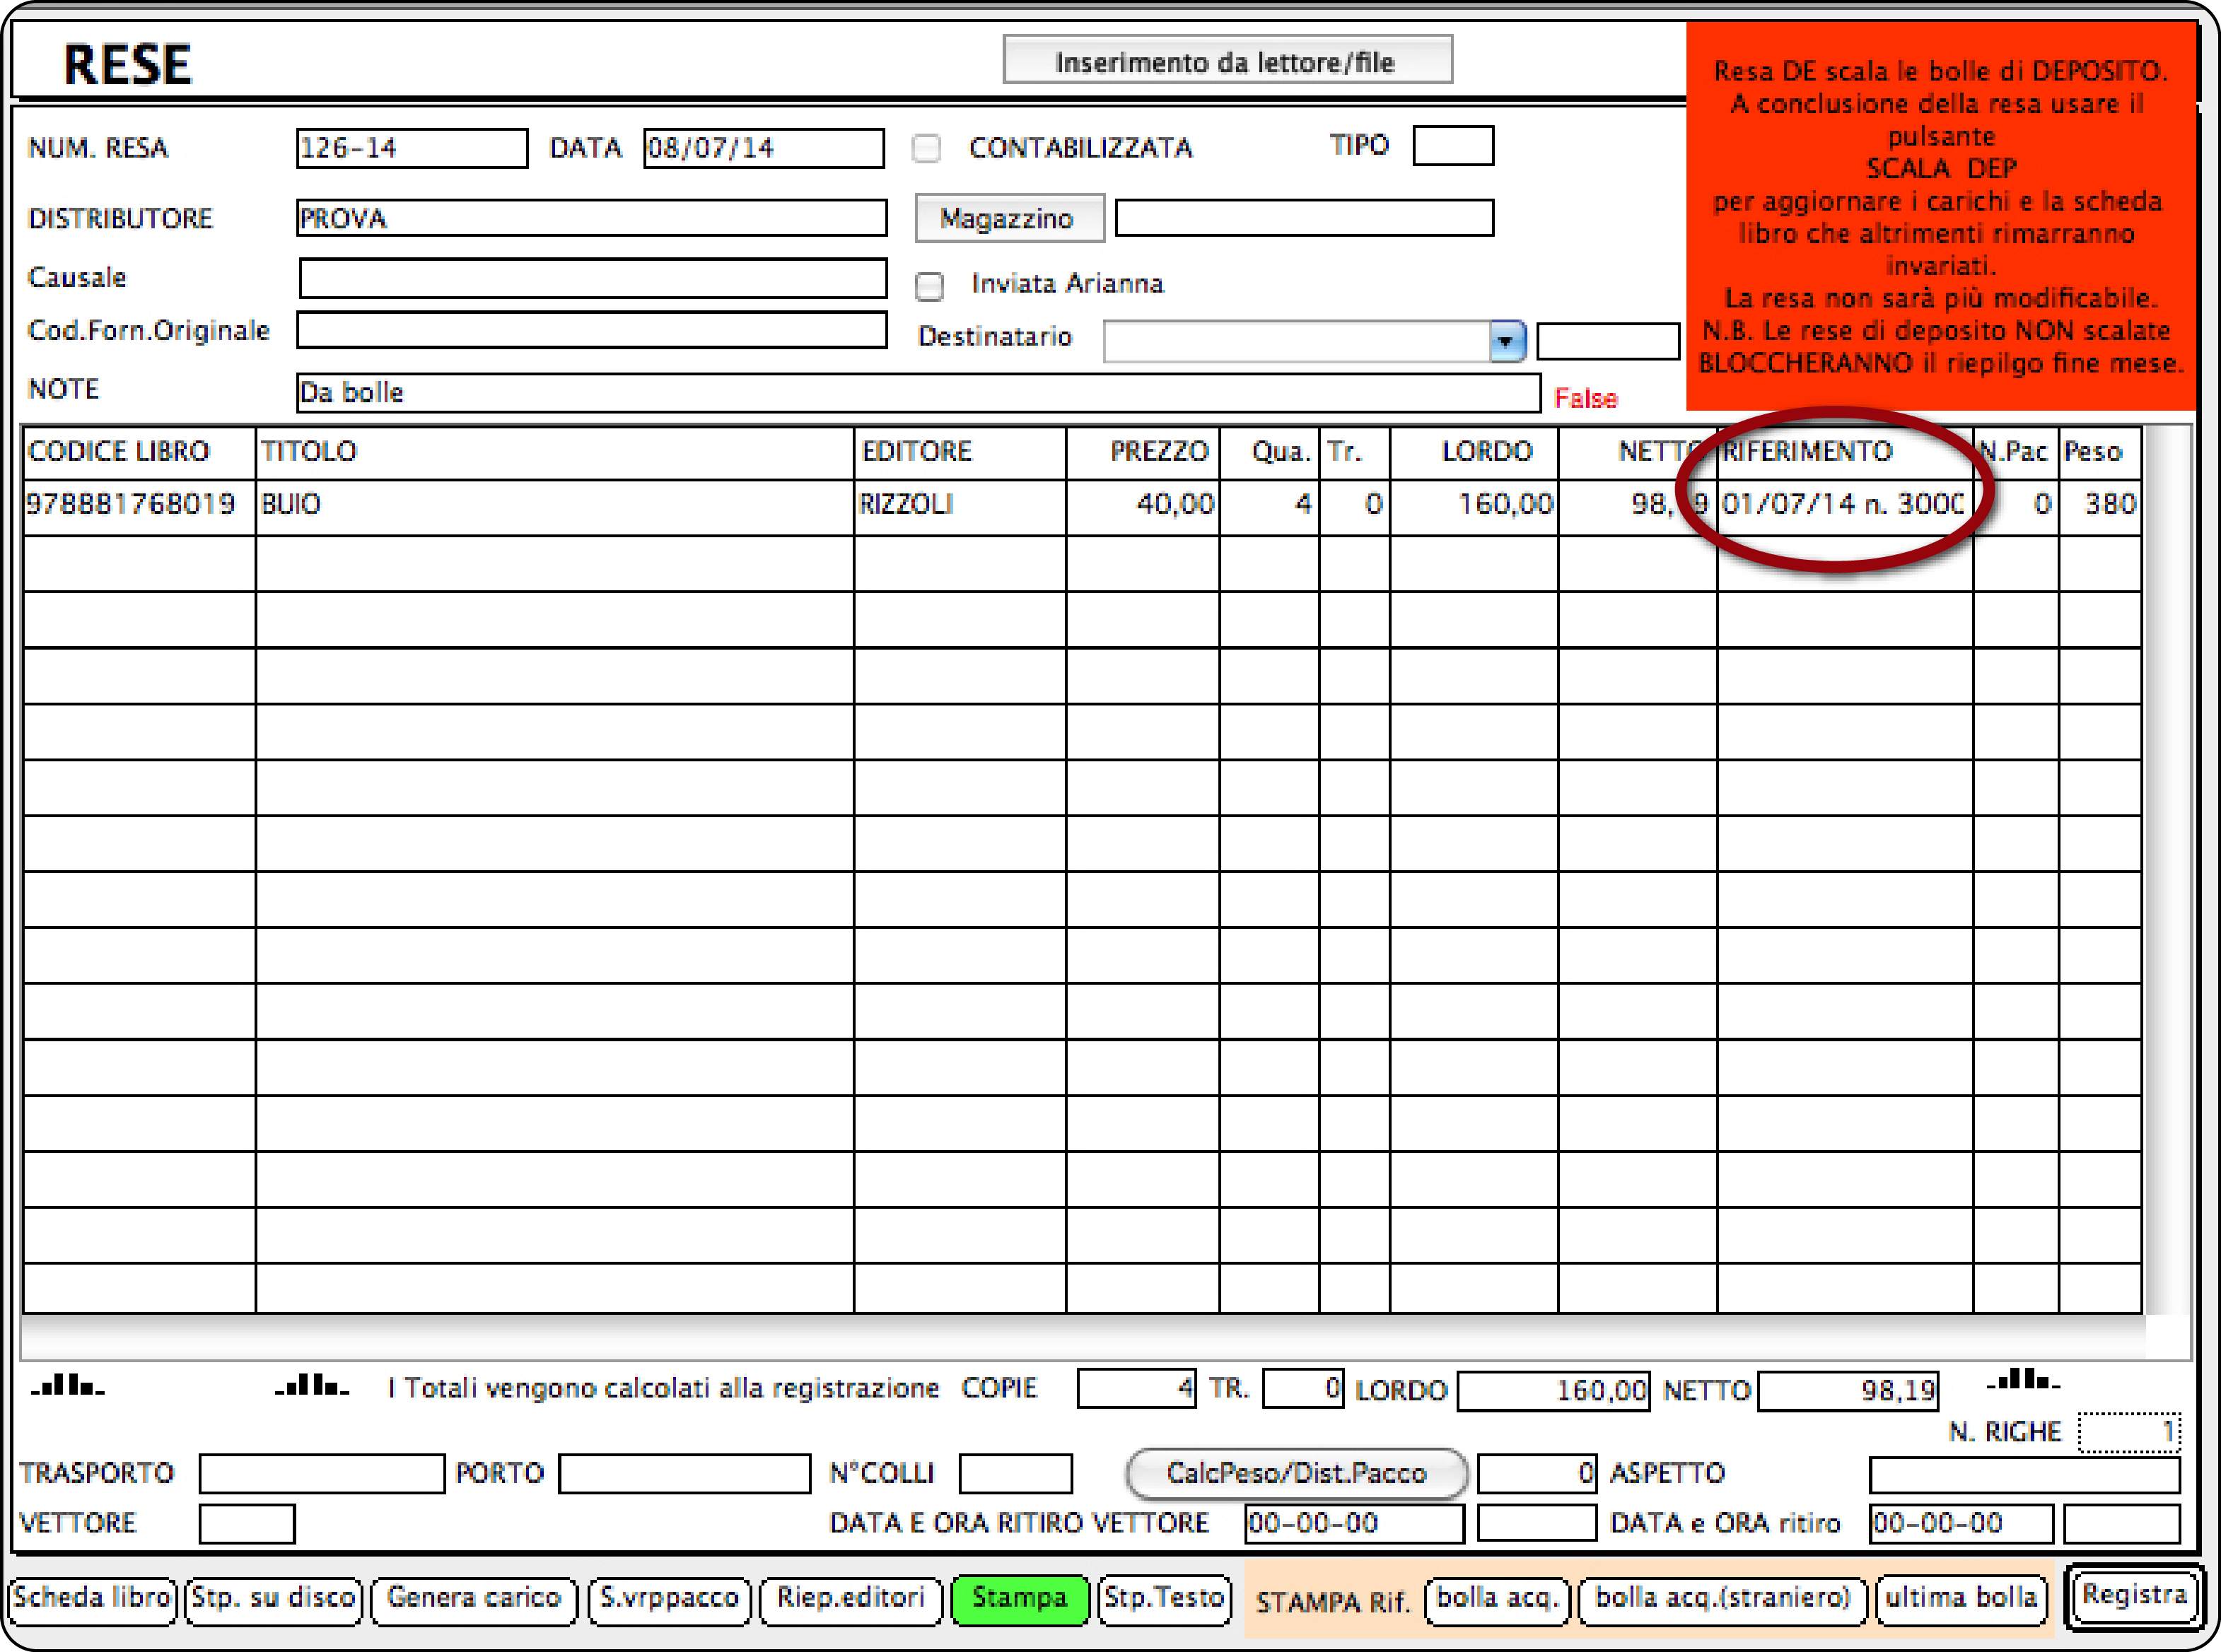The height and width of the screenshot is (1652, 2221).
Task: Click the TITOLO column header
Action: pos(555,452)
